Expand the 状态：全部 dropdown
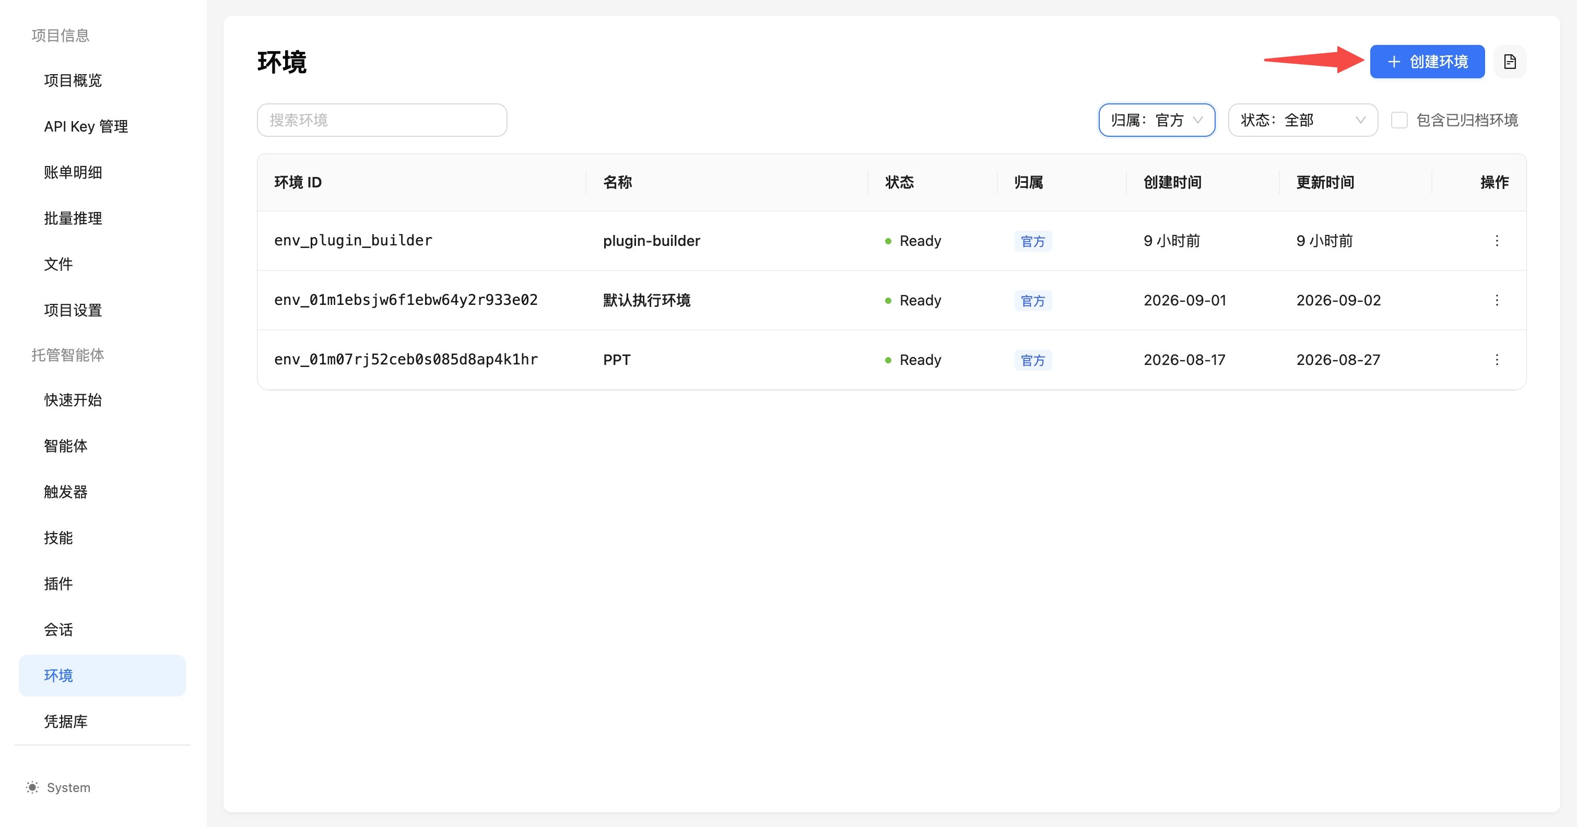 [x=1303, y=120]
